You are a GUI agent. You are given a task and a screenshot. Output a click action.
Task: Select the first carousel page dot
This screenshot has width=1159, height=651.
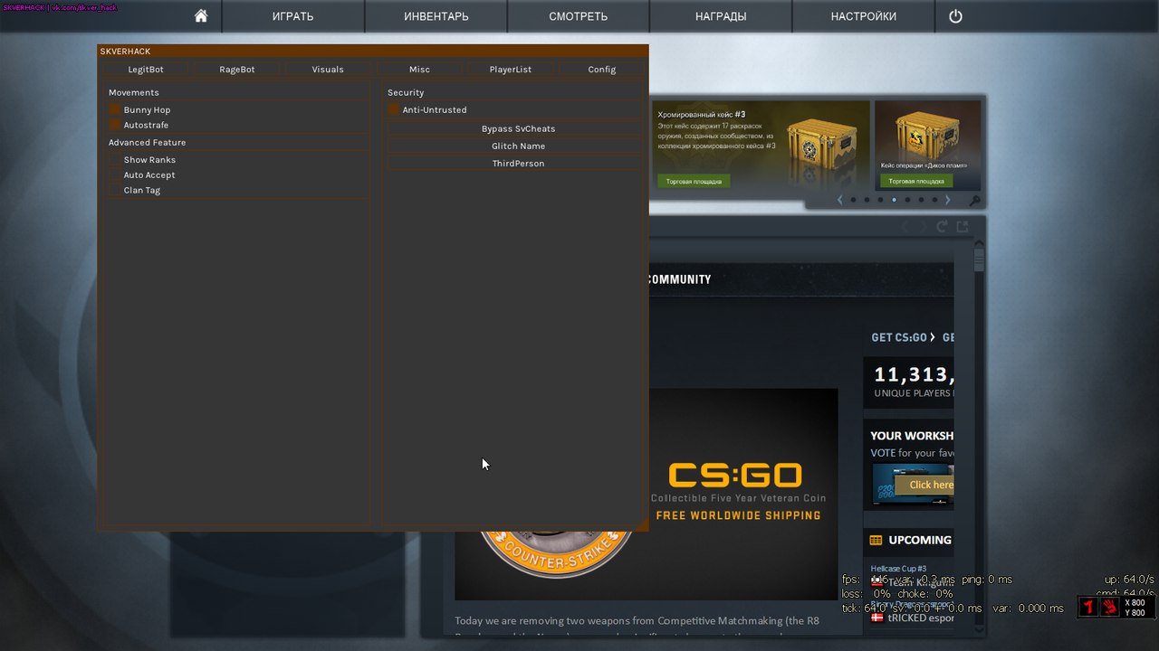[853, 200]
